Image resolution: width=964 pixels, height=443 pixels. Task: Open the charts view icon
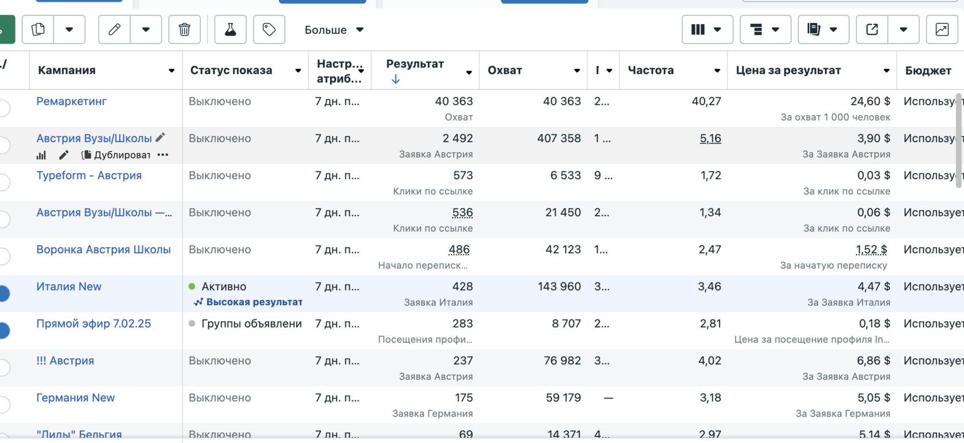(x=942, y=29)
